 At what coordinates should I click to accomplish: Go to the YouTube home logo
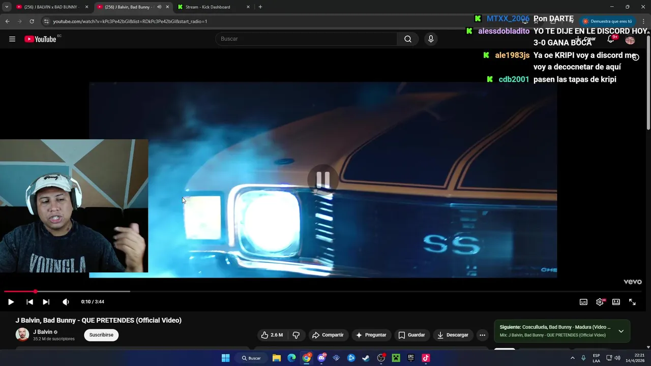(40, 39)
